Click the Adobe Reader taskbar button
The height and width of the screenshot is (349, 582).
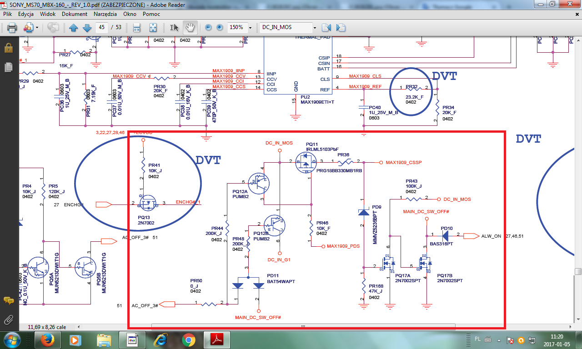[218, 339]
